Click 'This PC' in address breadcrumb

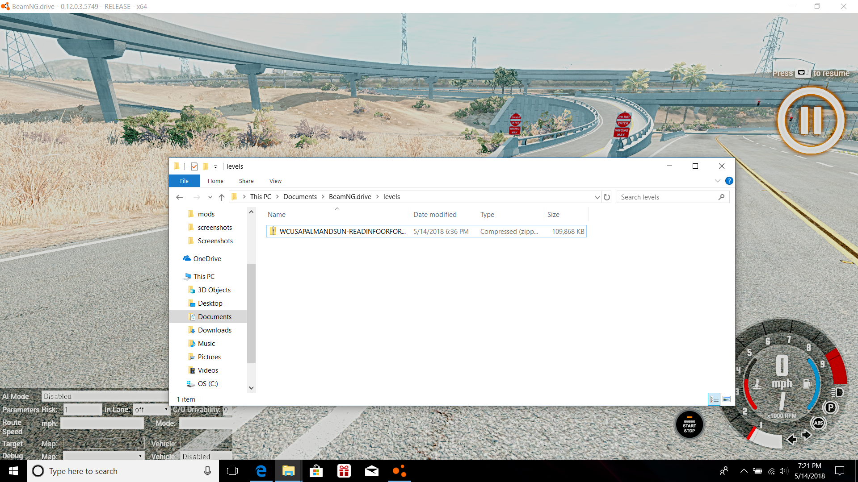(261, 197)
